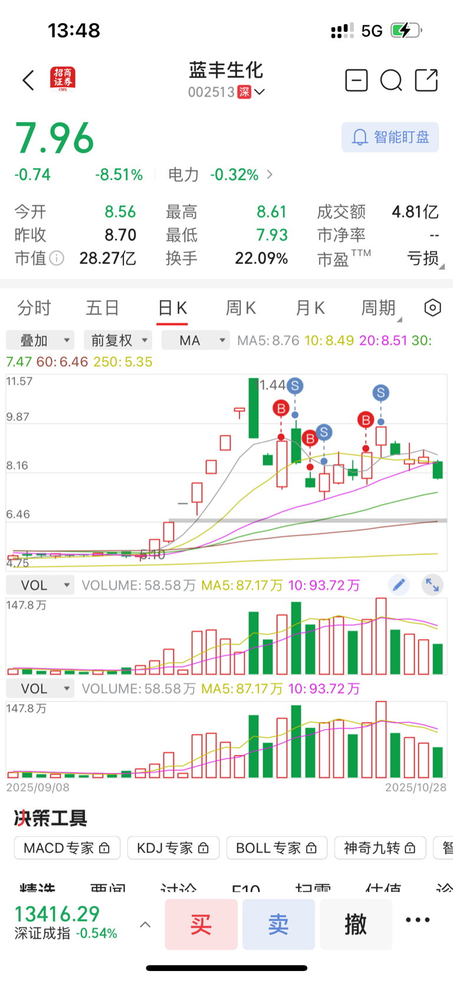Tap the 2025/10/28 end date label

pos(416,788)
